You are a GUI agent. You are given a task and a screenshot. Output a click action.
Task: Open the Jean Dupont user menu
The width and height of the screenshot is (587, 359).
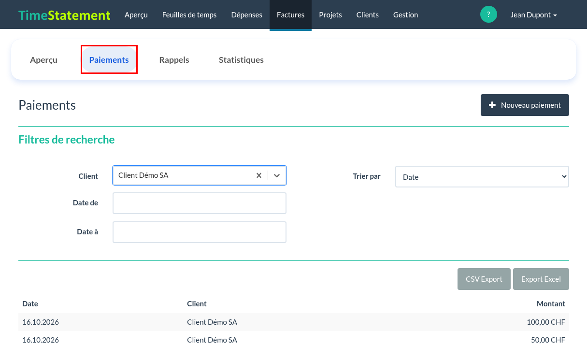[533, 14]
